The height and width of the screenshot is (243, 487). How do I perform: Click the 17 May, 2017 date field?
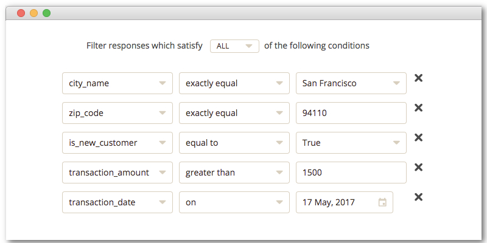(345, 202)
